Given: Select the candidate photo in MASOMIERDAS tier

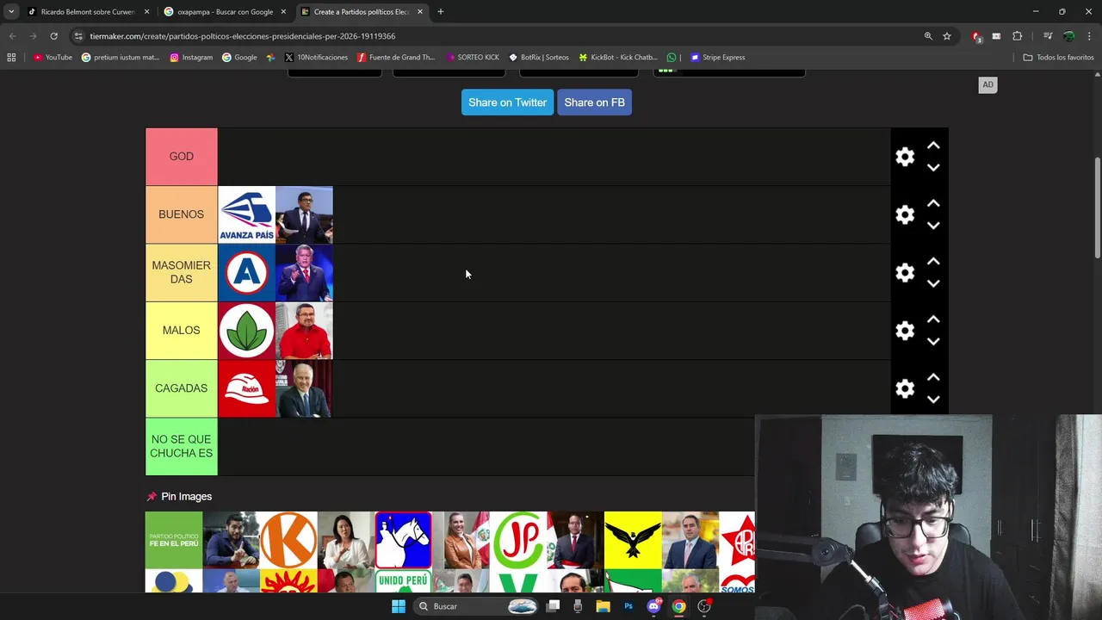Looking at the screenshot, I should pos(304,272).
